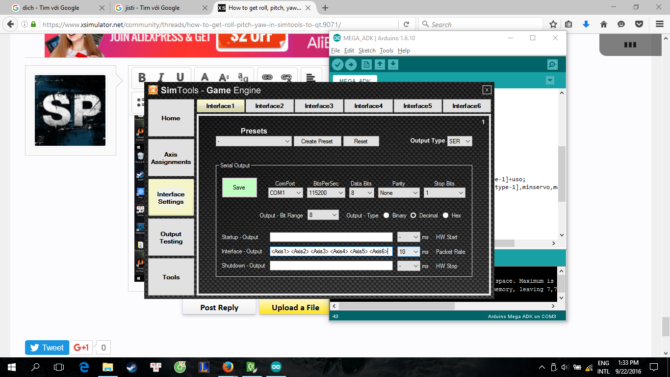Open the Firefox downloads arrow
The height and width of the screenshot is (377, 670).
(586, 24)
